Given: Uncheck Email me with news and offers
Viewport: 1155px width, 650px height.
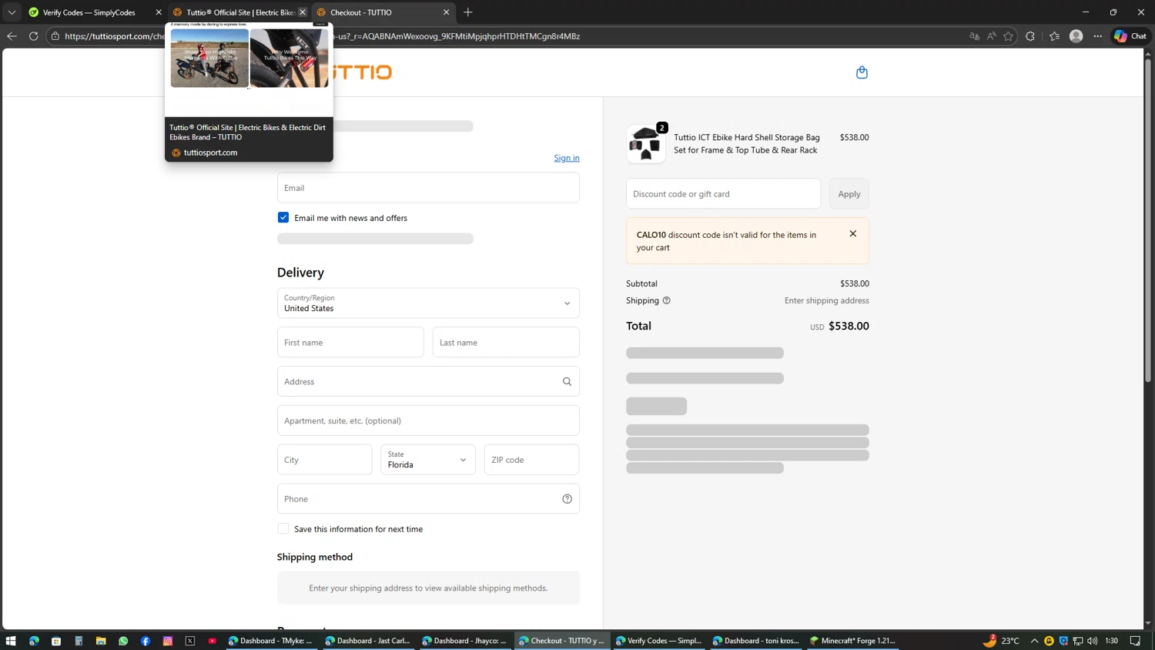Looking at the screenshot, I should 283,218.
